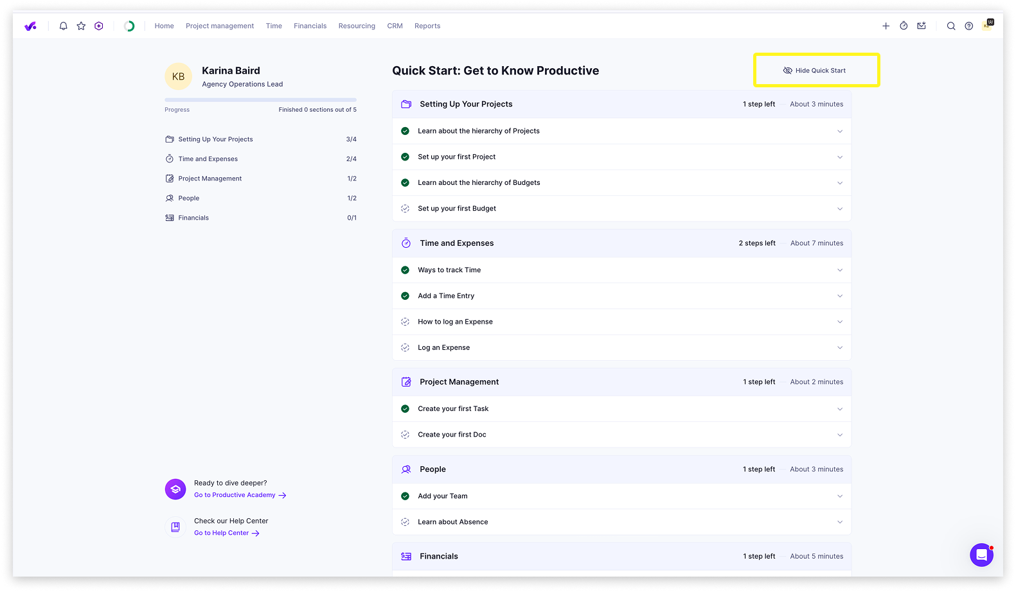Screen dimensions: 1016x592
Task: Open the Quick Start progress ring icon
Action: pos(129,26)
